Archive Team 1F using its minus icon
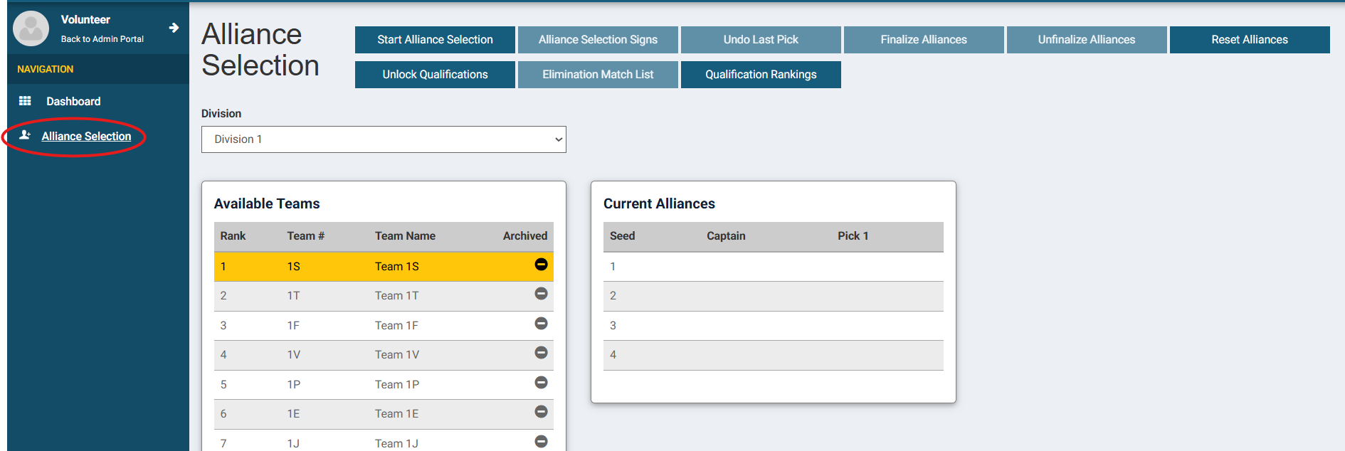Viewport: 1345px width, 451px height. coord(541,324)
